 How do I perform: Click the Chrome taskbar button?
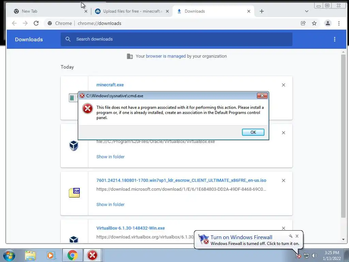click(x=72, y=255)
